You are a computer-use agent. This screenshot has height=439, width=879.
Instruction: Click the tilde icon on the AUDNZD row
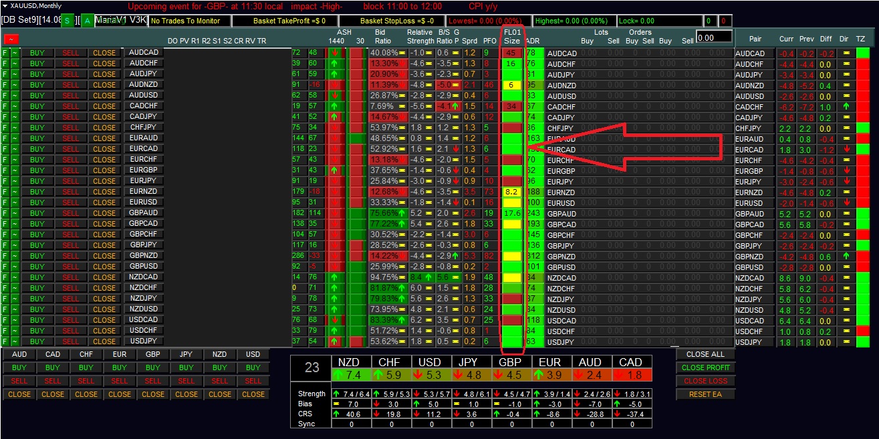point(15,85)
